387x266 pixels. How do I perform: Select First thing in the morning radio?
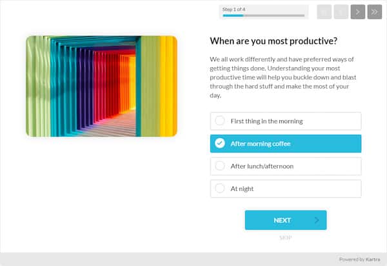(220, 121)
